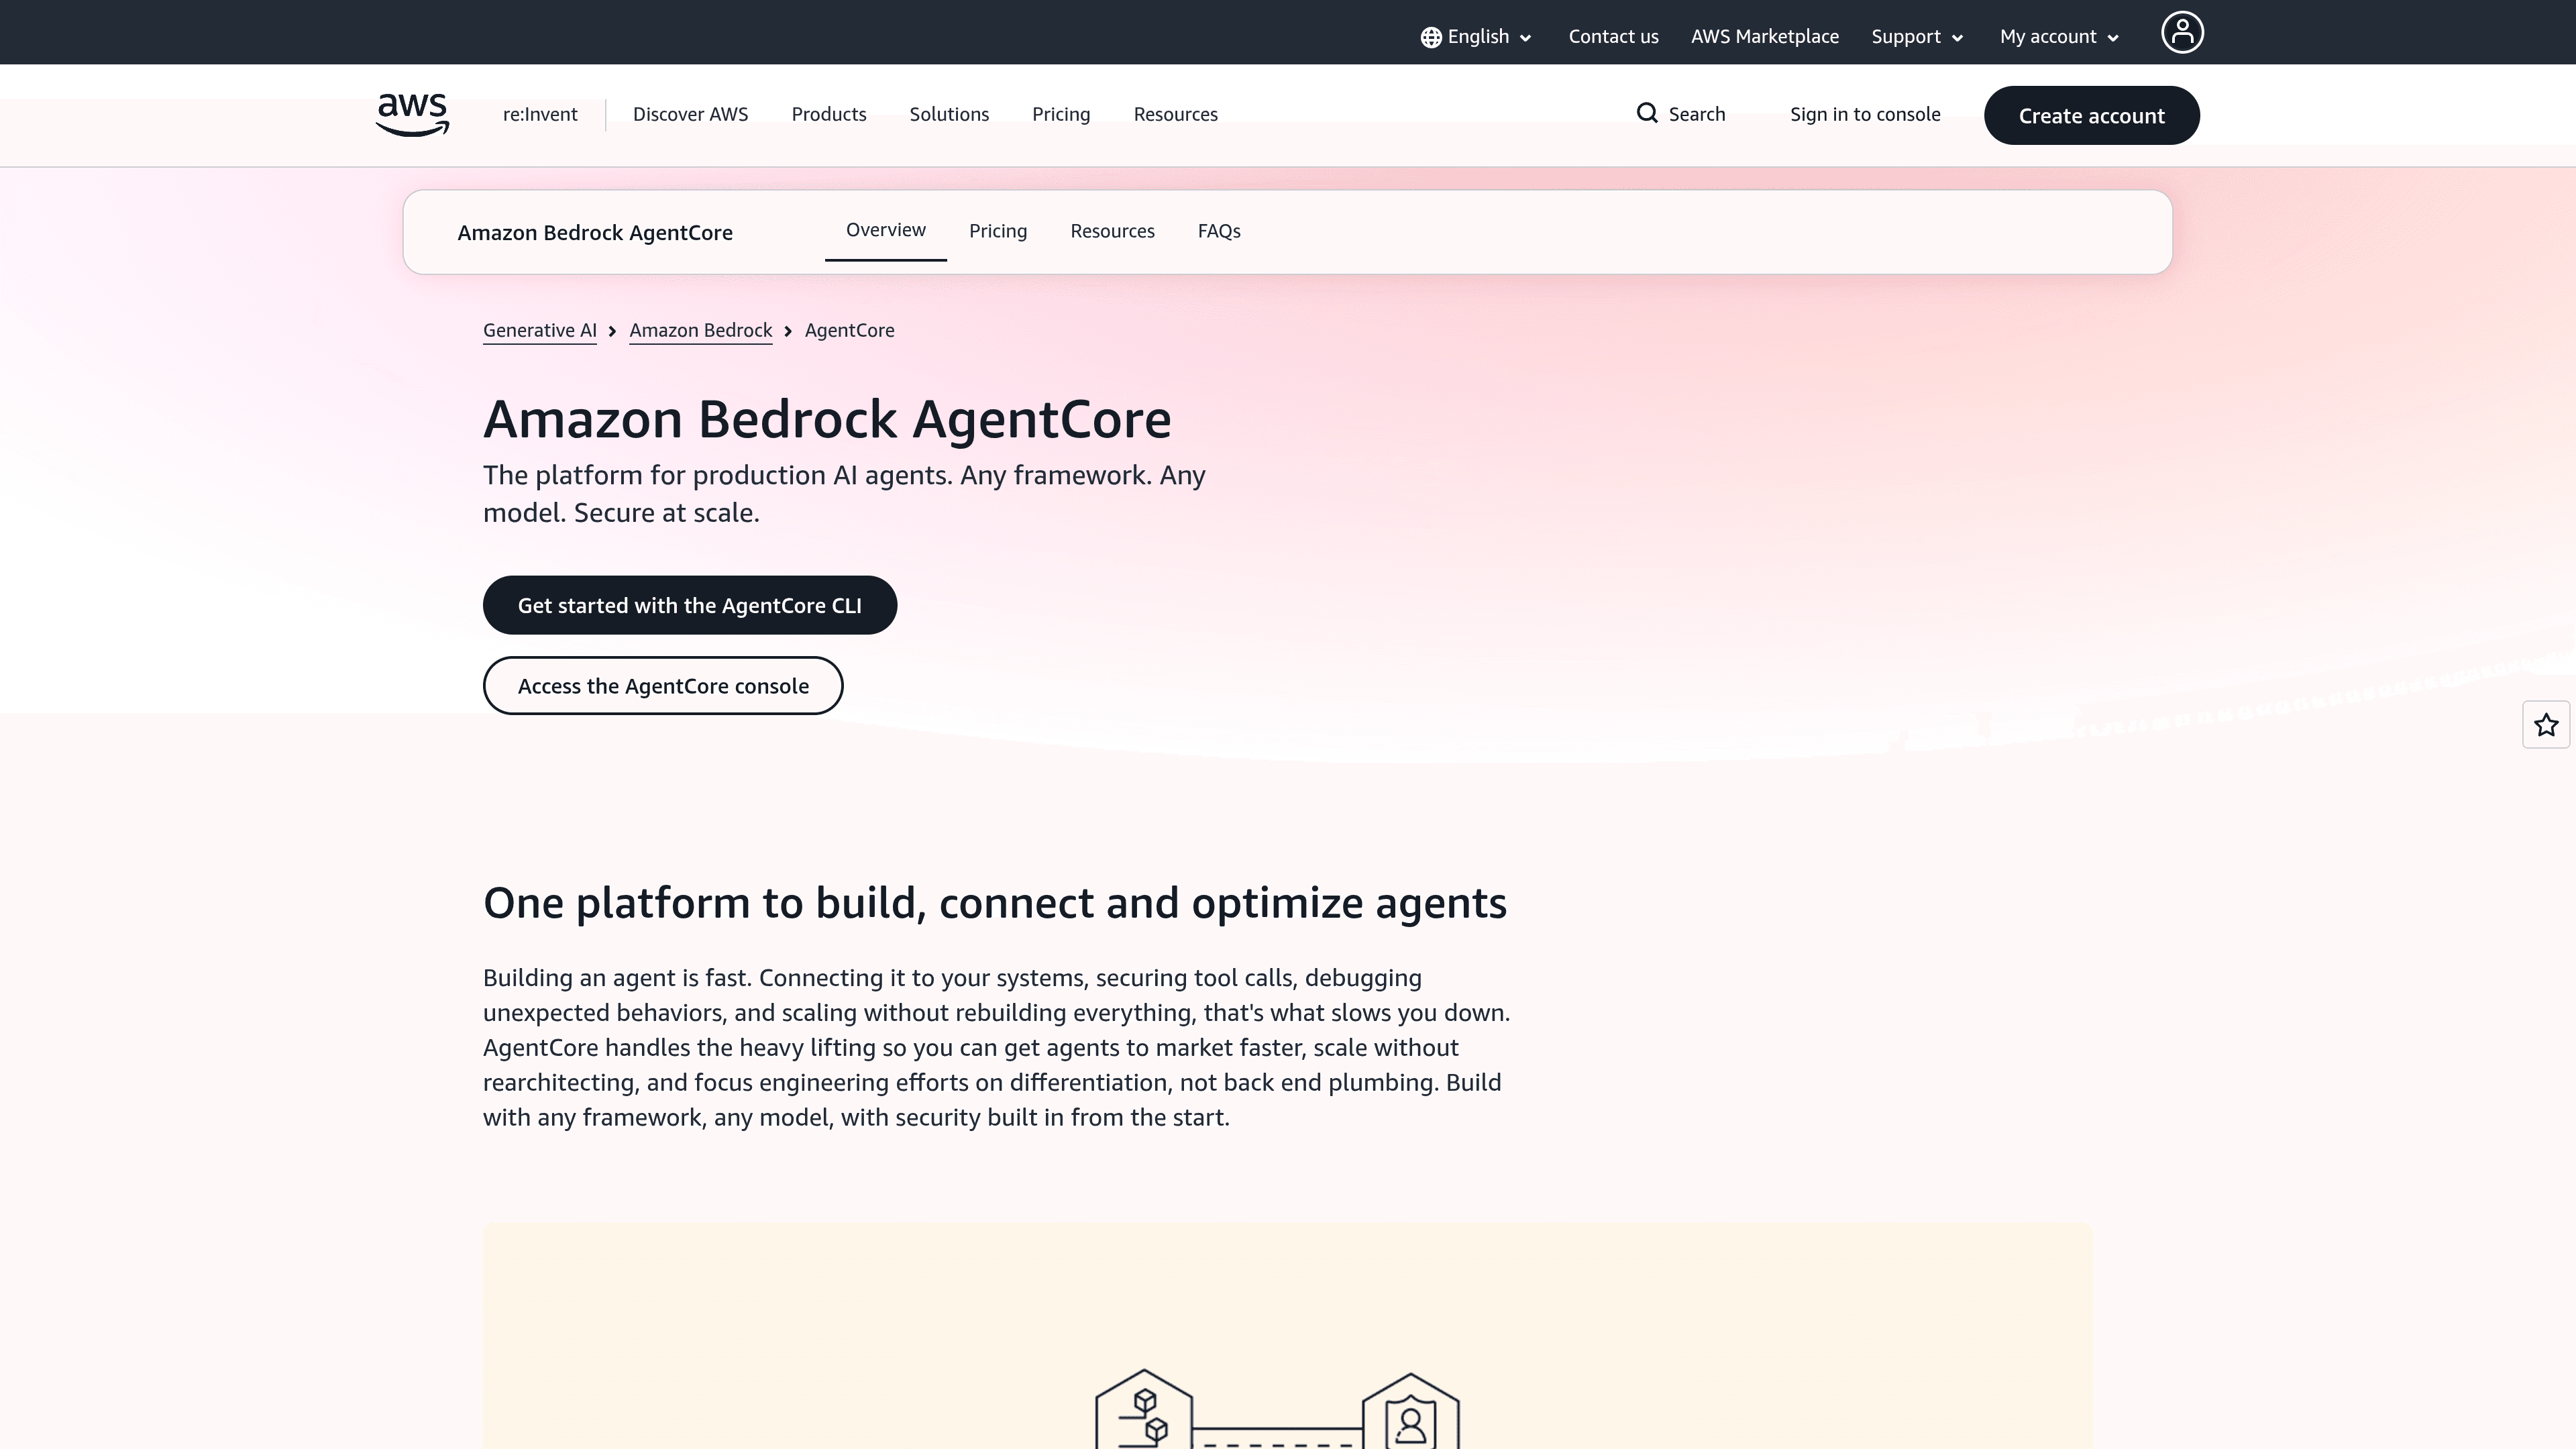Switch to the FAQs tab
Screen dimensions: 2576x1449
pos(1219,231)
